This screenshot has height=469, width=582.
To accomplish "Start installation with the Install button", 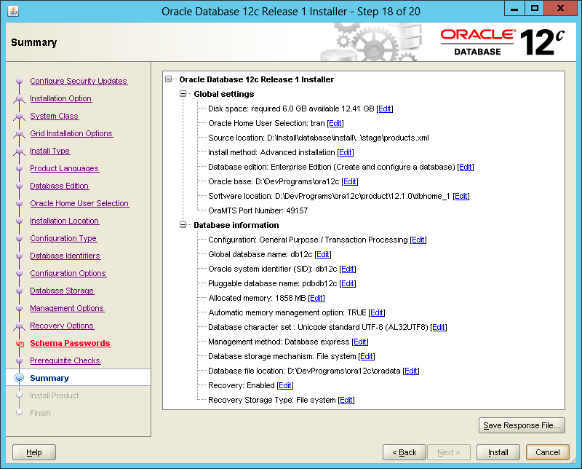I will coord(498,452).
